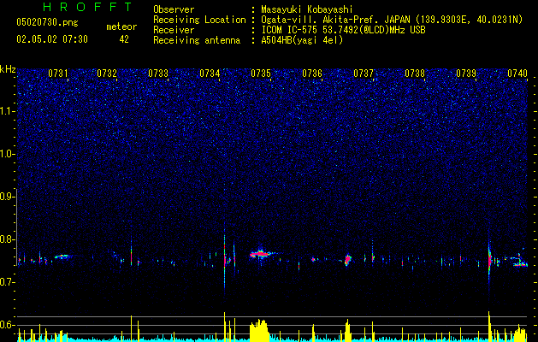538x342 pixels.
Task: Click the 0731 time marker
Action: [57, 74]
